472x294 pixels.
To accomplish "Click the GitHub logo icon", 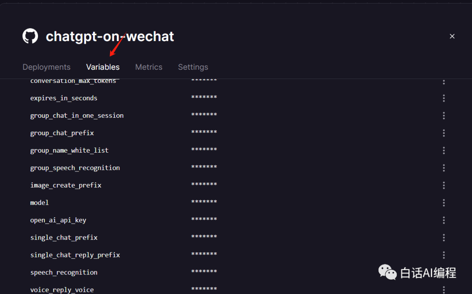I will tap(30, 36).
